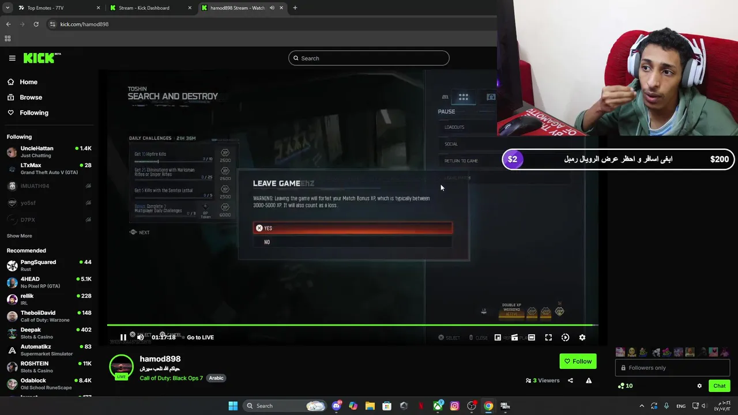Close the Top Emotes - 7TV tab
This screenshot has height=415, width=738.
[98, 8]
